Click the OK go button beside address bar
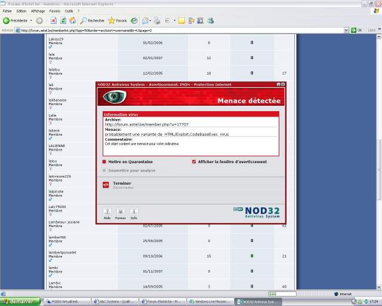This screenshot has height=306, width=382. point(358,30)
